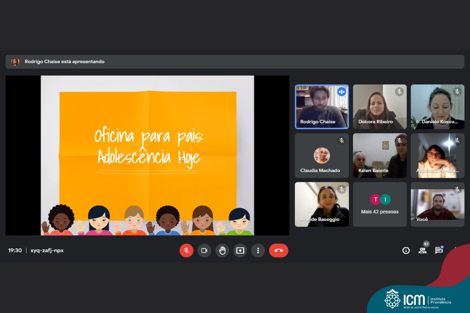Open meeting details info icon
The height and width of the screenshot is (313, 470).
point(406,250)
